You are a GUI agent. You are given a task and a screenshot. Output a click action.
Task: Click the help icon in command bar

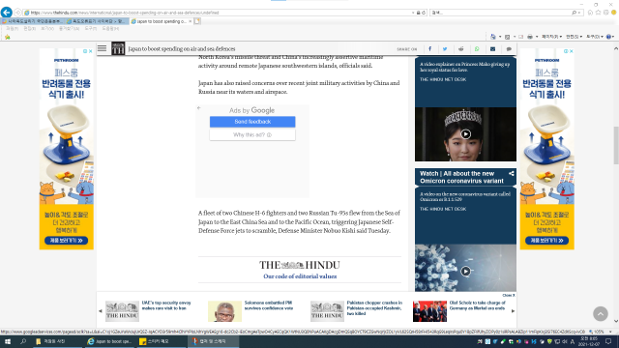coord(608,37)
